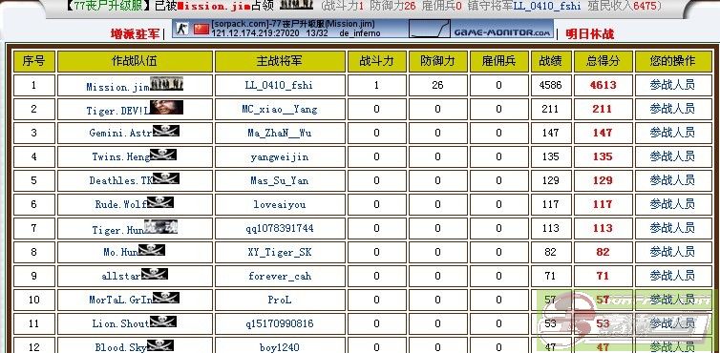This screenshot has height=353, width=720.
Task: Select the Gemini.Astr team name
Action: click(x=120, y=134)
